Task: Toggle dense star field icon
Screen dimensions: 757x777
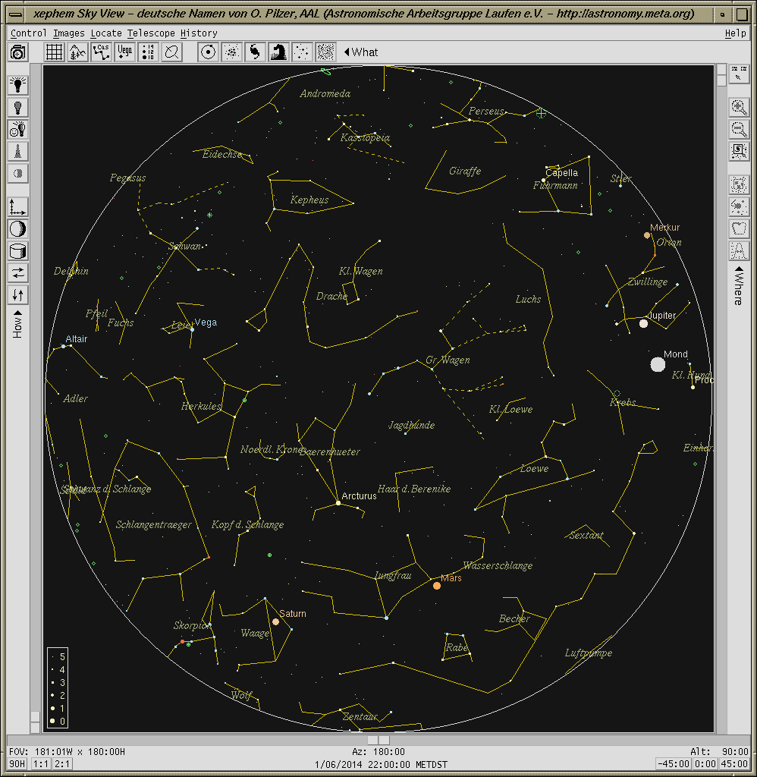Action: coord(325,52)
